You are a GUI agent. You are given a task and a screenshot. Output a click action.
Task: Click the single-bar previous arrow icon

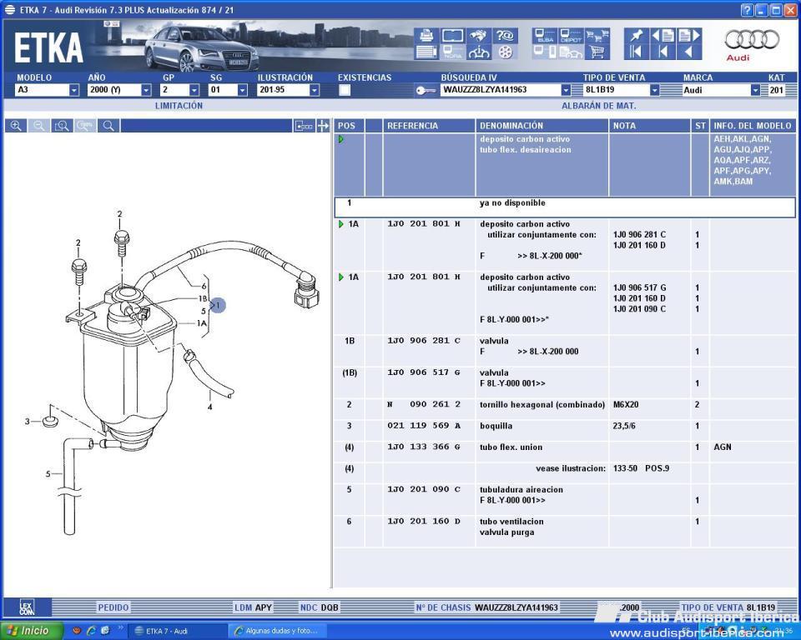pyautogui.click(x=662, y=52)
